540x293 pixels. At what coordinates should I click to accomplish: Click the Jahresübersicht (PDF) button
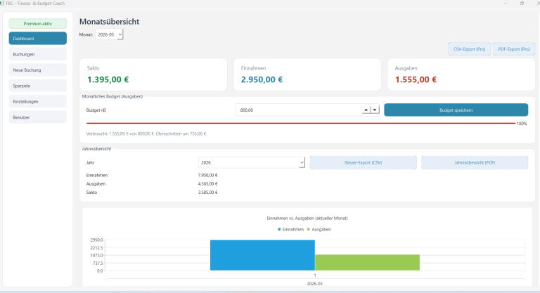tap(474, 162)
